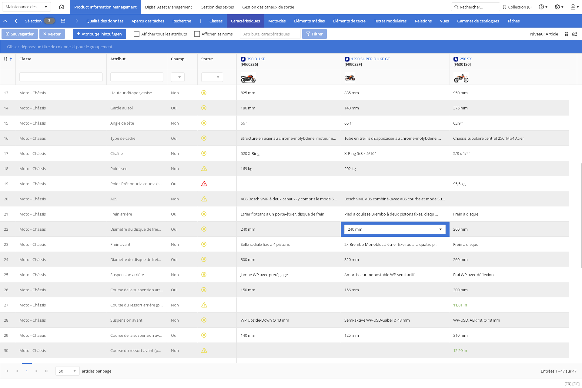Open the settings gear menu

click(x=559, y=7)
